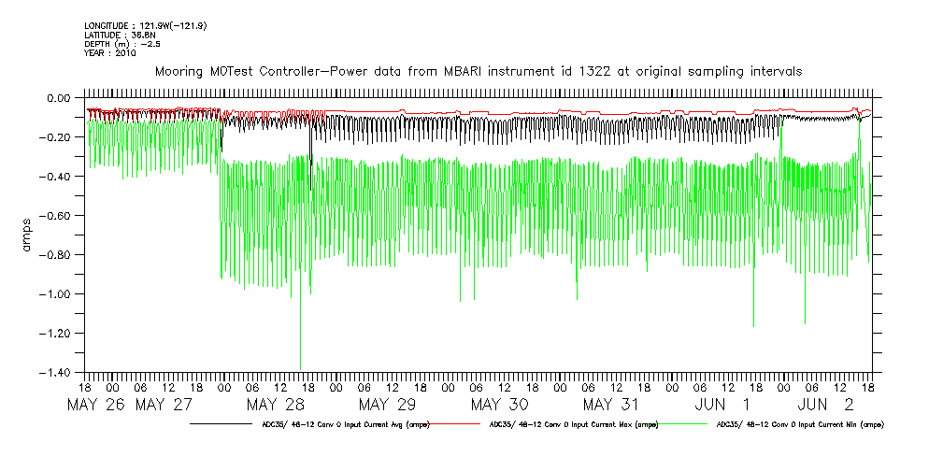This screenshot has height=471, width=943.
Task: Click the -0.80 y-axis tick label
Action: pyautogui.click(x=58, y=255)
